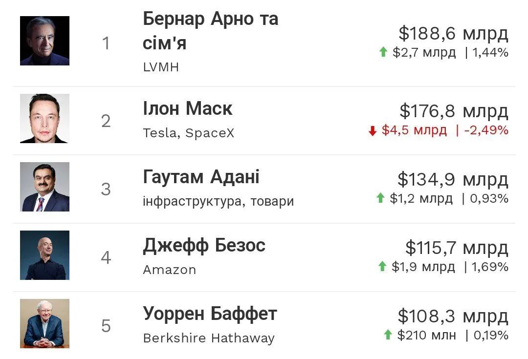Open the Уоррен Баффет name link
528x359 pixels.
coord(210,314)
